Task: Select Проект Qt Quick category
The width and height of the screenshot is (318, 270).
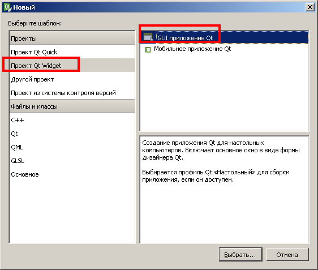Action: click(x=72, y=52)
